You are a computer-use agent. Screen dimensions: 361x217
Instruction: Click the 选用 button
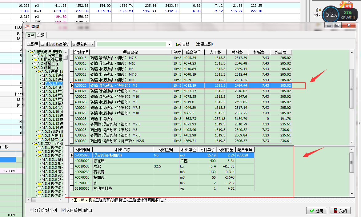coord(317,211)
